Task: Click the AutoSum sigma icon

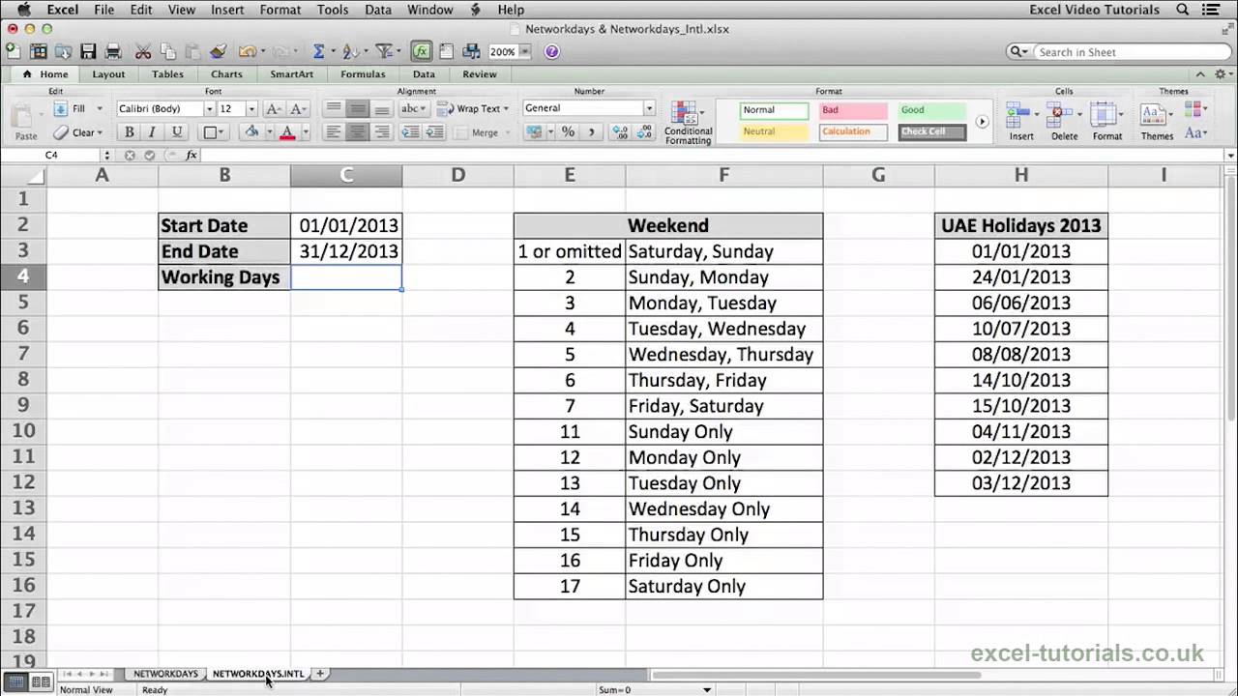Action: tap(318, 51)
